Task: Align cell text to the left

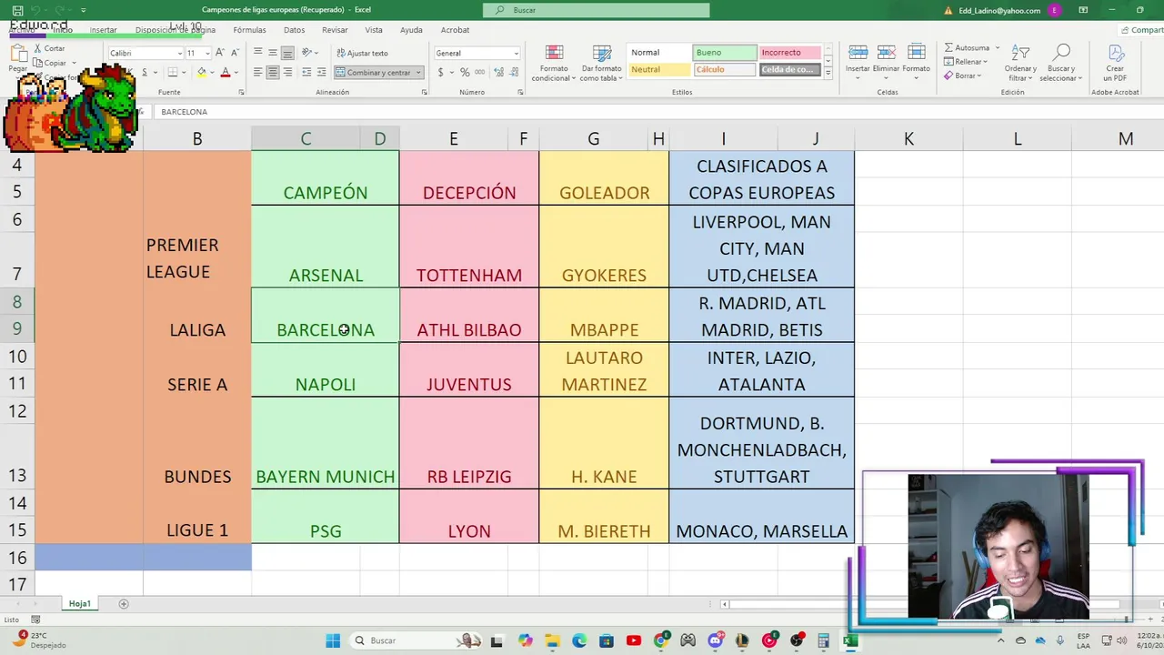Action: point(258,72)
